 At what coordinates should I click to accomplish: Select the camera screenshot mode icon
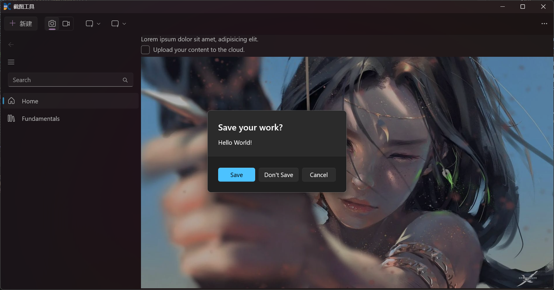tap(52, 24)
